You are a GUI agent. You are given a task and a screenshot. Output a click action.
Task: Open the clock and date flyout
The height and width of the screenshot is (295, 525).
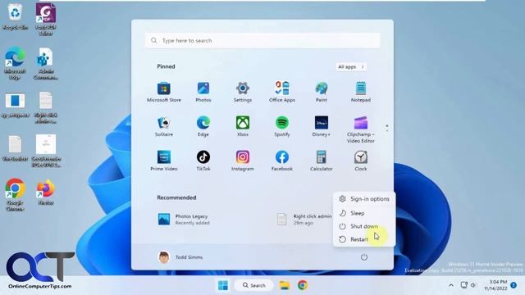(x=495, y=285)
